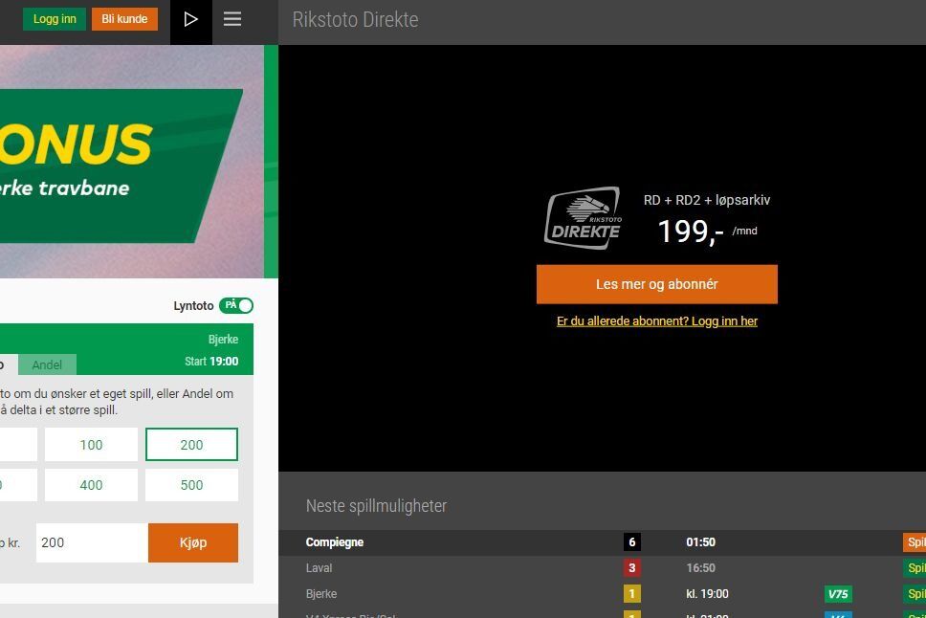926x618 pixels.
Task: Click the green Spill button for Laval
Action: (915, 568)
